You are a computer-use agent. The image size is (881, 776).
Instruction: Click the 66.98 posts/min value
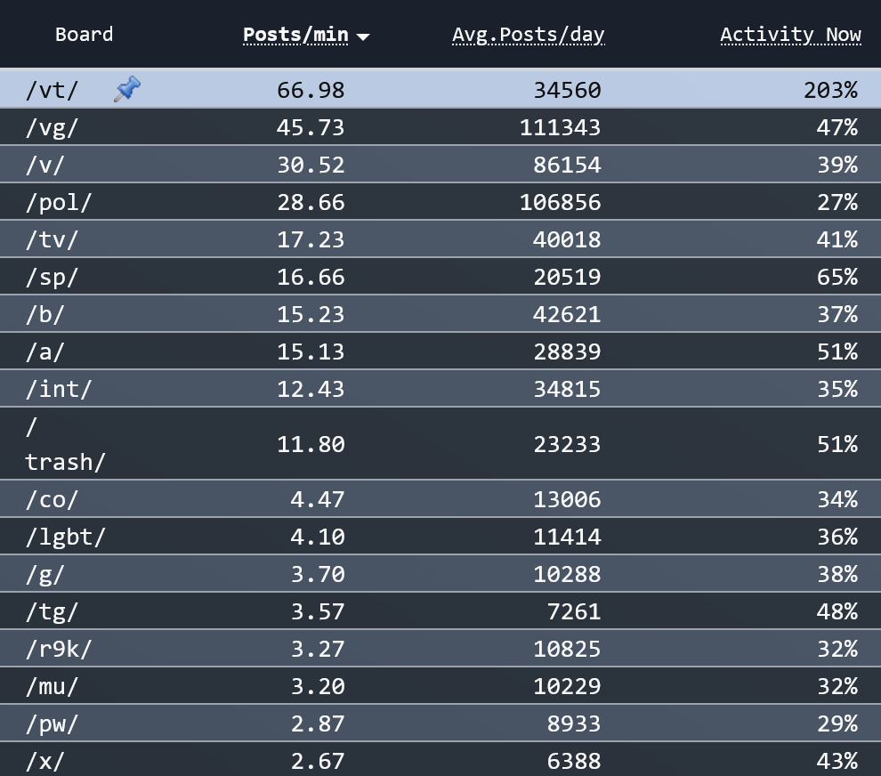(311, 90)
